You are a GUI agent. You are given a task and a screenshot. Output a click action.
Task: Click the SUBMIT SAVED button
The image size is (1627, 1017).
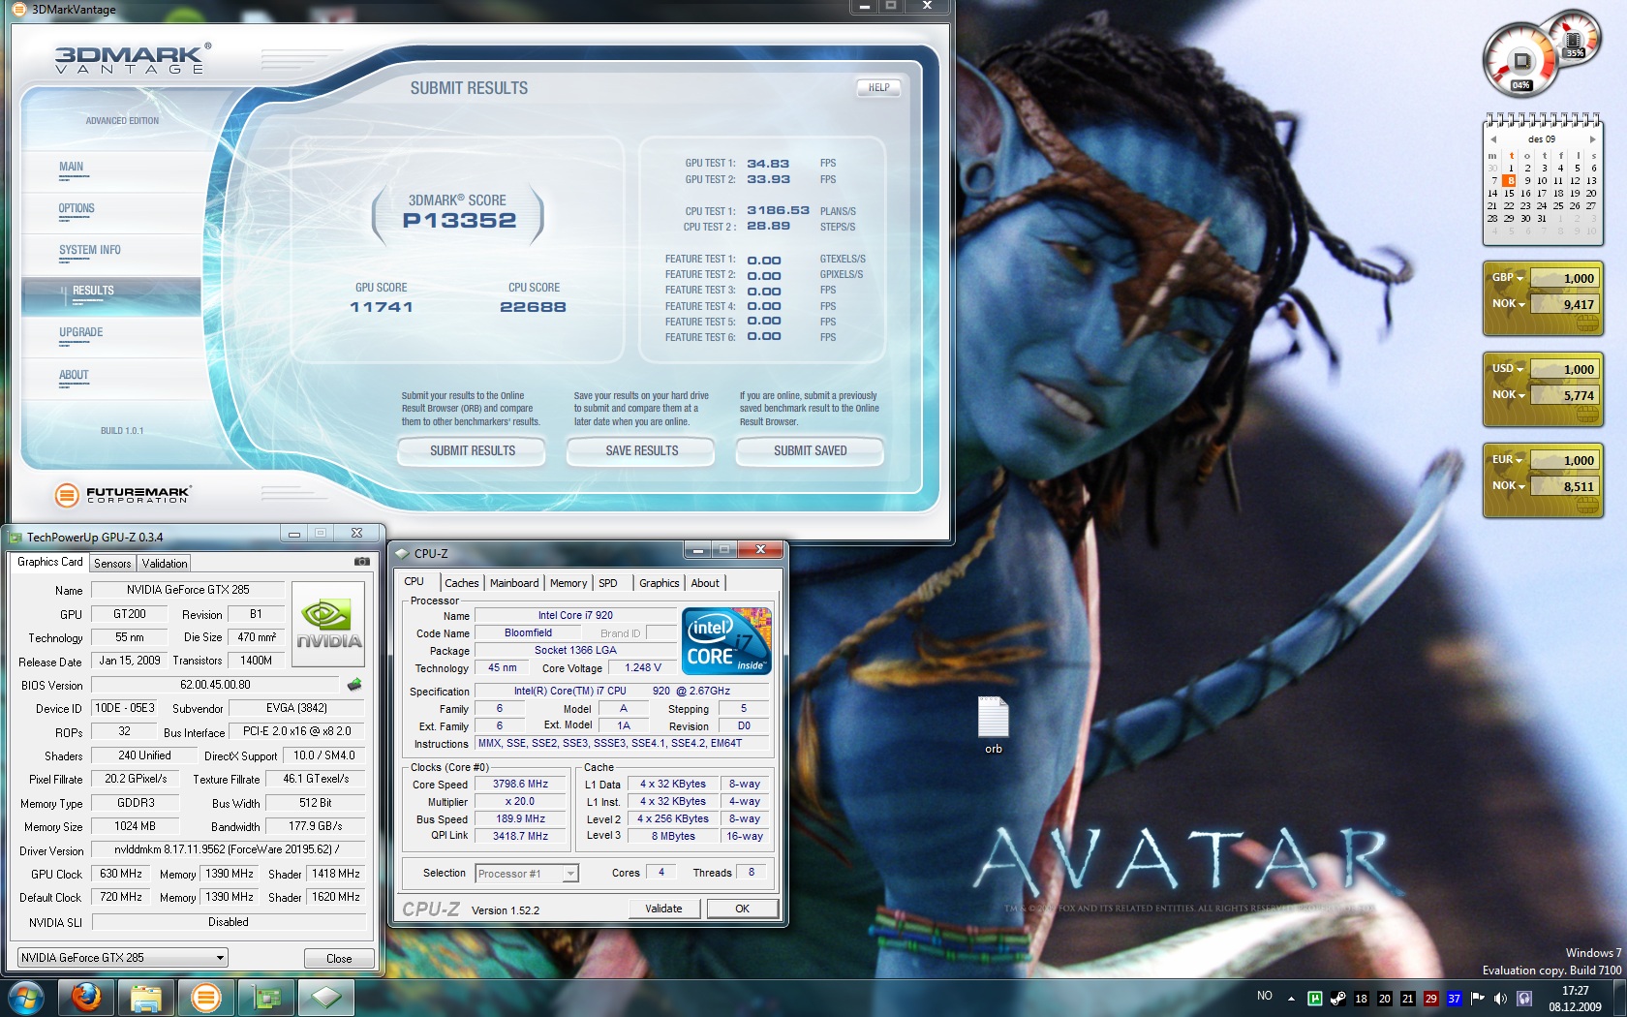[810, 451]
